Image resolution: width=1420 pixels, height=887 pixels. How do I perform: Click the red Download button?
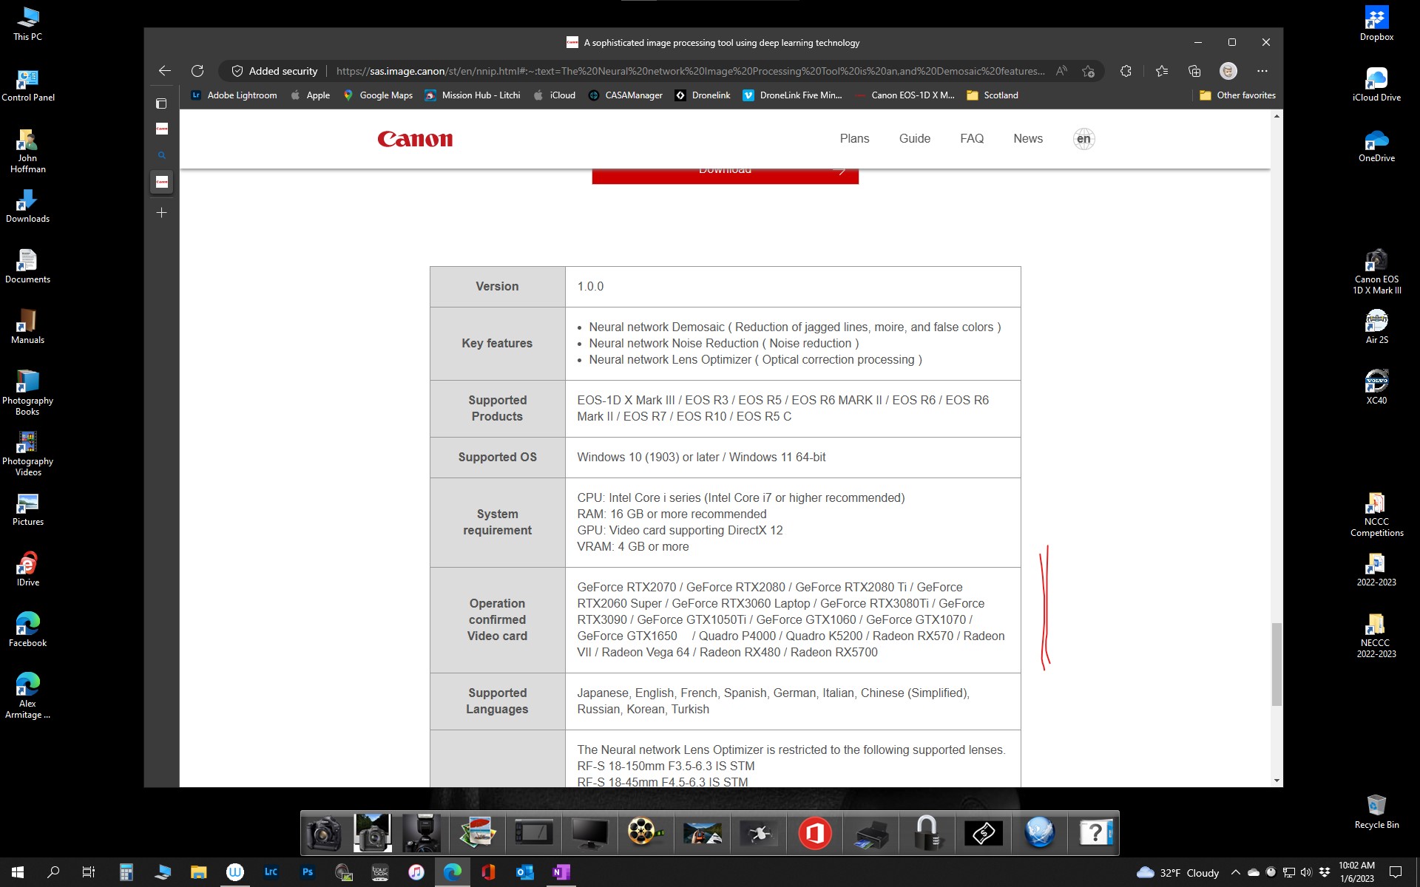[725, 176]
